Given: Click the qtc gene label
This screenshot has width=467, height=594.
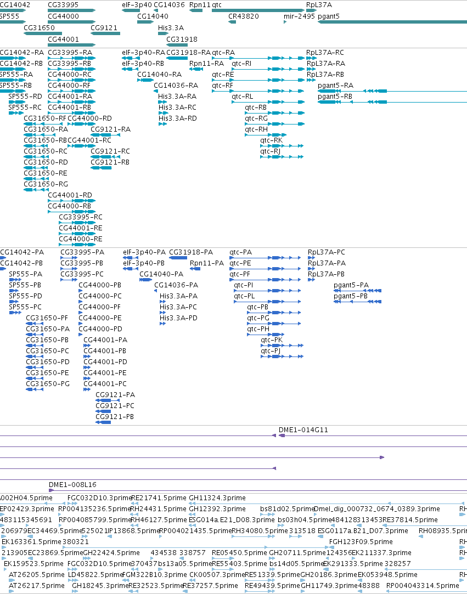Looking at the screenshot, I should 216,5.
